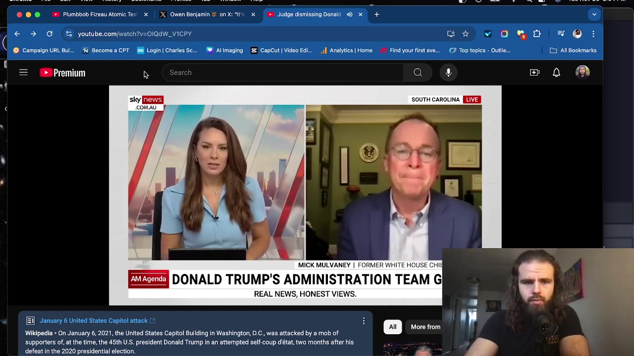Expand the Chrome tab search dropdown

click(594, 14)
